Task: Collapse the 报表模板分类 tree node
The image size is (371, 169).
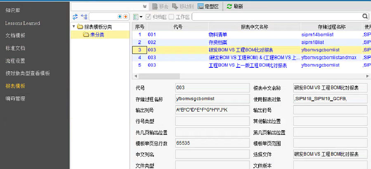Action: click(74, 26)
